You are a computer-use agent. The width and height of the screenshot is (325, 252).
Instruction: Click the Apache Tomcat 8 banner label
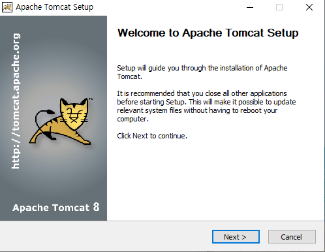56,207
